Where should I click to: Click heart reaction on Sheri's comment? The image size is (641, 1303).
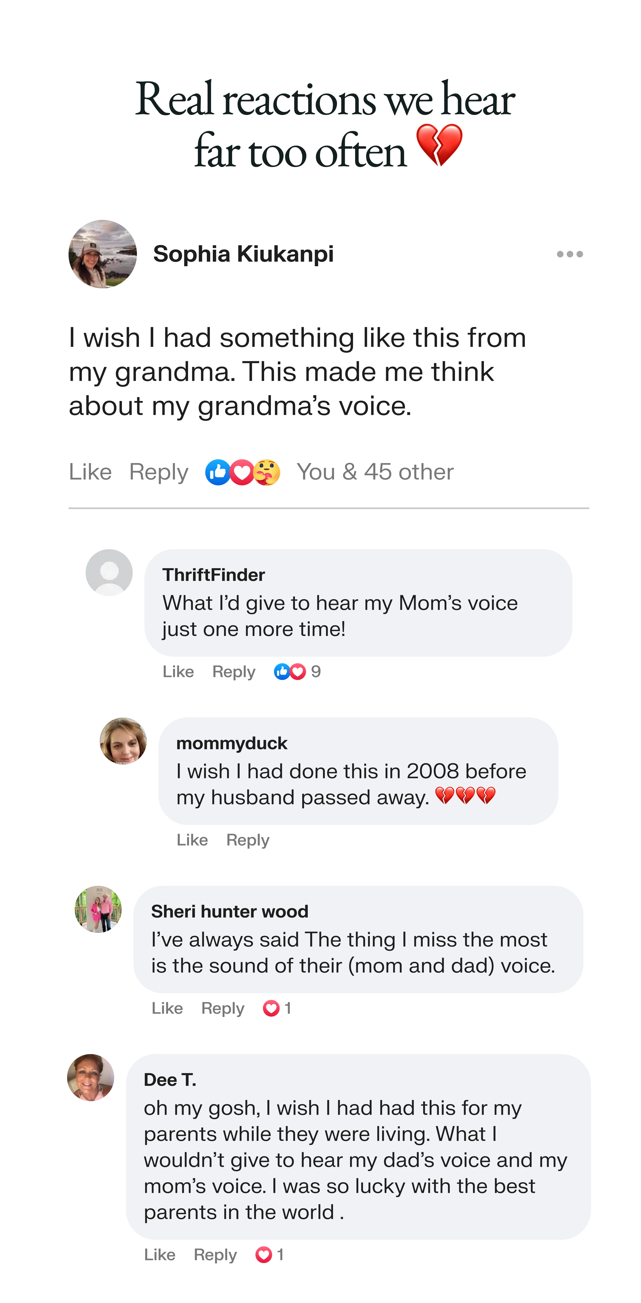[271, 1008]
